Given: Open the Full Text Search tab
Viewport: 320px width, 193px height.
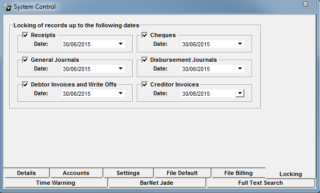Looking at the screenshot, I should pyautogui.click(x=261, y=183).
